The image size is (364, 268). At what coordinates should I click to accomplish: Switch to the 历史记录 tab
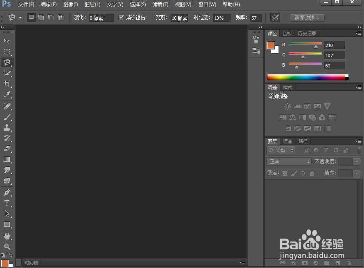(x=307, y=33)
